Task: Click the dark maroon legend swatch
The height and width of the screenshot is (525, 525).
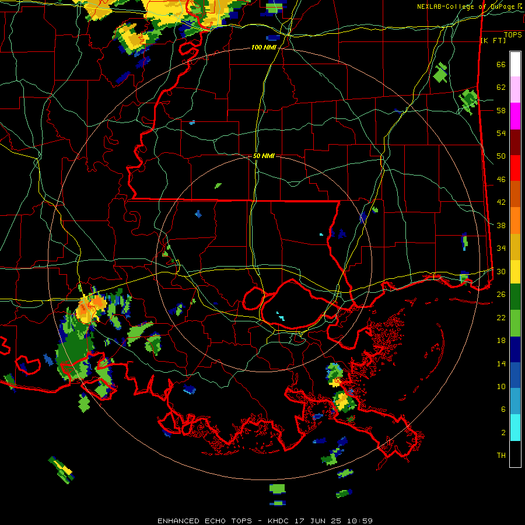Action: click(x=515, y=142)
